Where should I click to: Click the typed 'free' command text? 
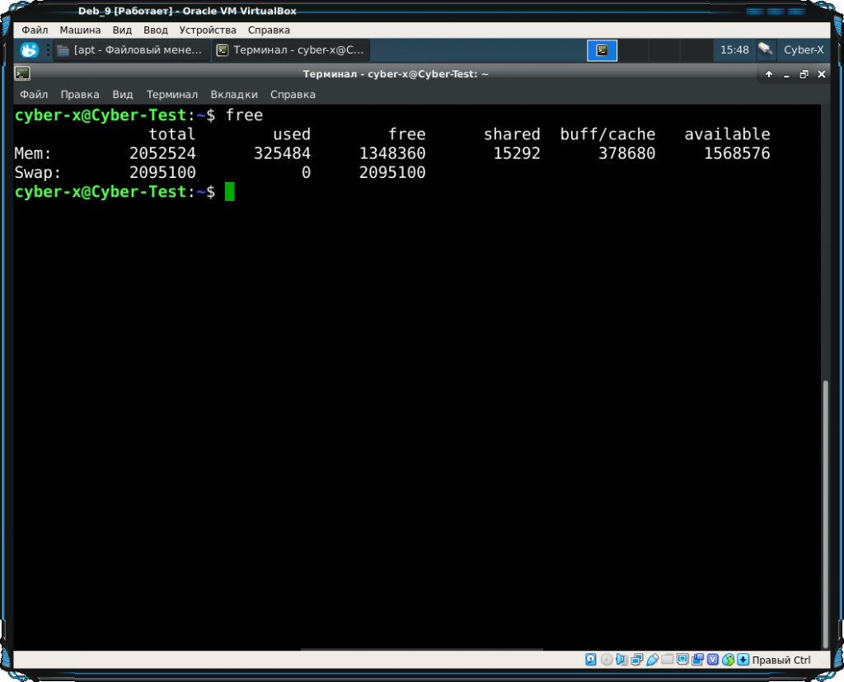point(244,115)
